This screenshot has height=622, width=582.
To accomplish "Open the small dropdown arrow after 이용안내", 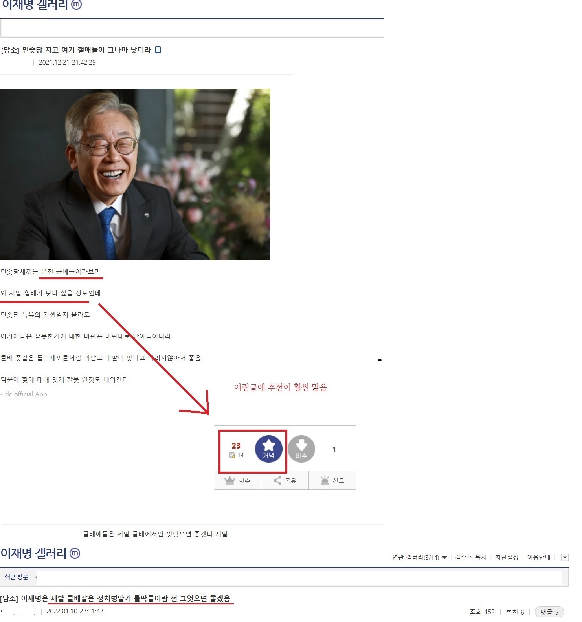I will (565, 557).
